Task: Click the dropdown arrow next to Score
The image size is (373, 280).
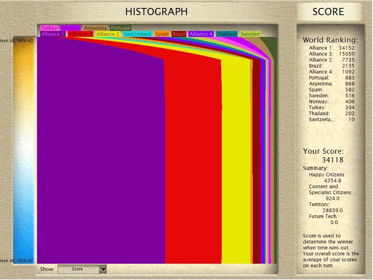Action: point(103,270)
